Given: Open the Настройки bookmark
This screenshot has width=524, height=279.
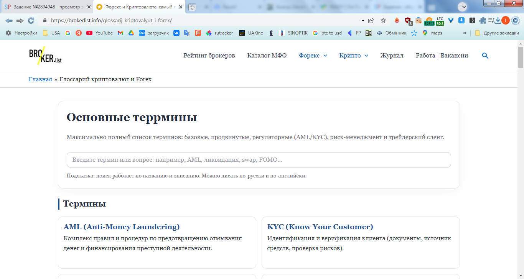Looking at the screenshot, I should coord(21,33).
